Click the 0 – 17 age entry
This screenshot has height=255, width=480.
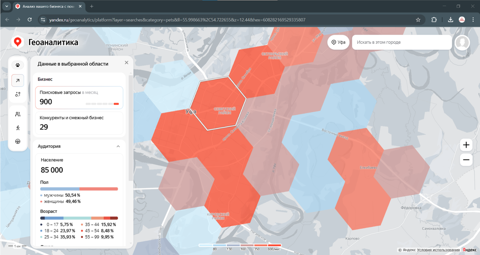[57, 224]
